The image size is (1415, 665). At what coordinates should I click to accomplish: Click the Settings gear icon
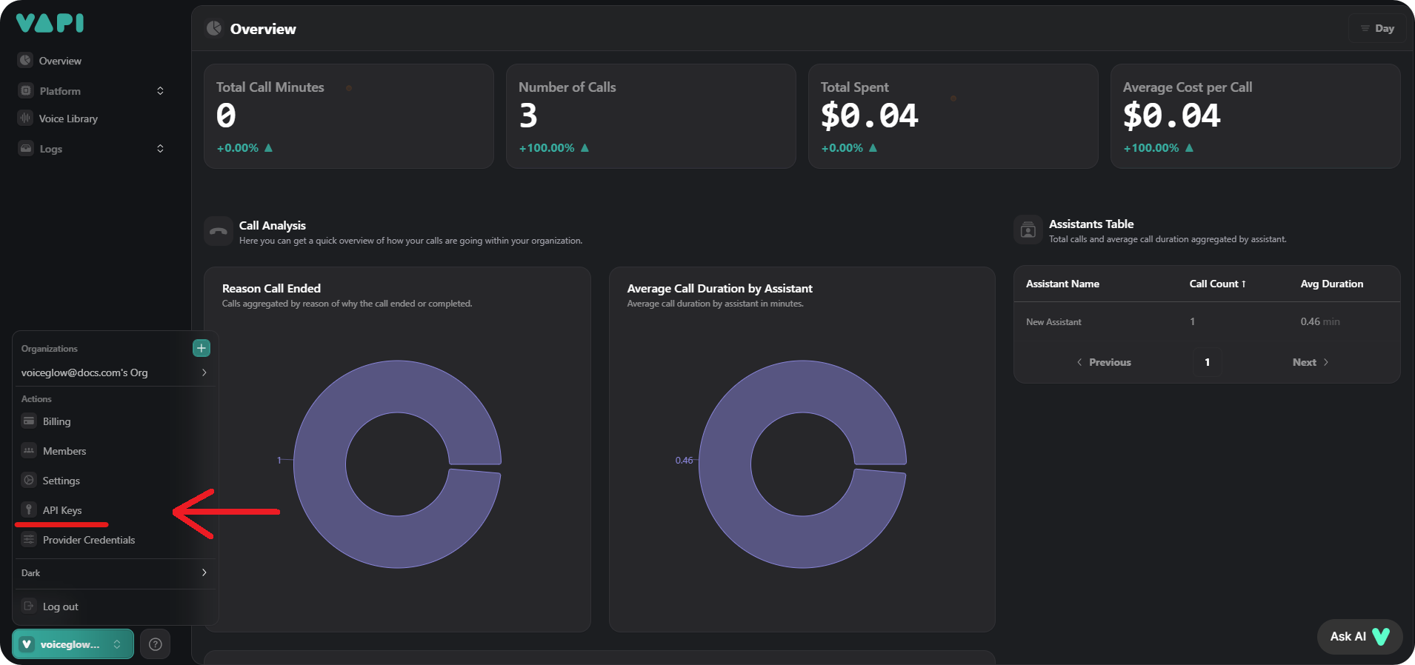coord(29,481)
